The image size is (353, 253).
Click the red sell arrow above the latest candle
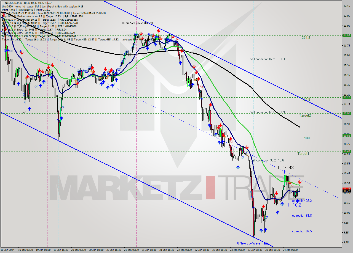click(x=300, y=182)
